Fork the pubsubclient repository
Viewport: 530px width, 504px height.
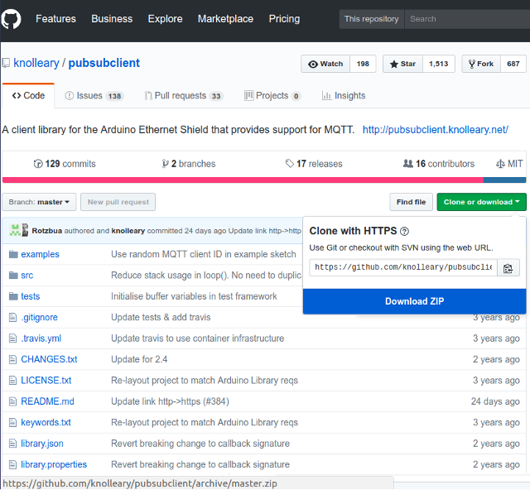481,64
